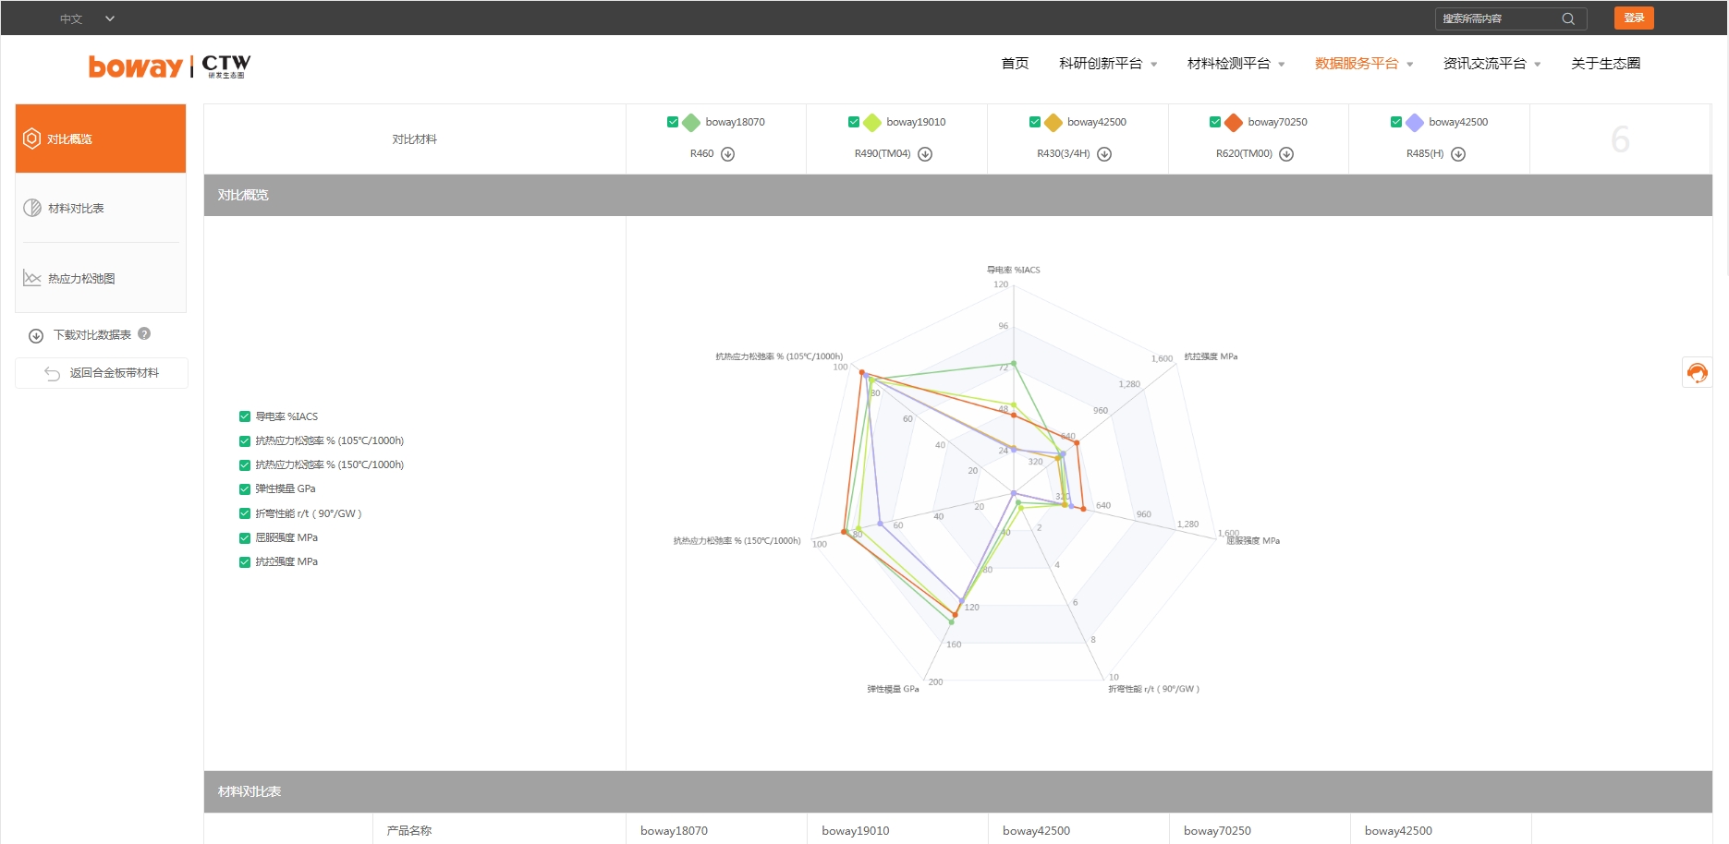
Task: Click the purple boway42500 R485 color diamond
Action: point(1415,123)
